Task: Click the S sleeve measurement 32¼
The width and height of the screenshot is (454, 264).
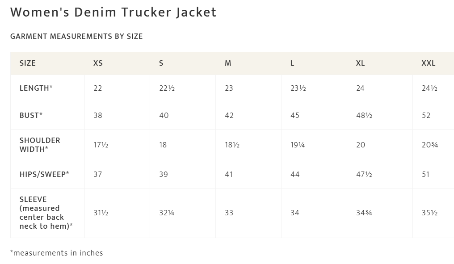Action: point(167,213)
